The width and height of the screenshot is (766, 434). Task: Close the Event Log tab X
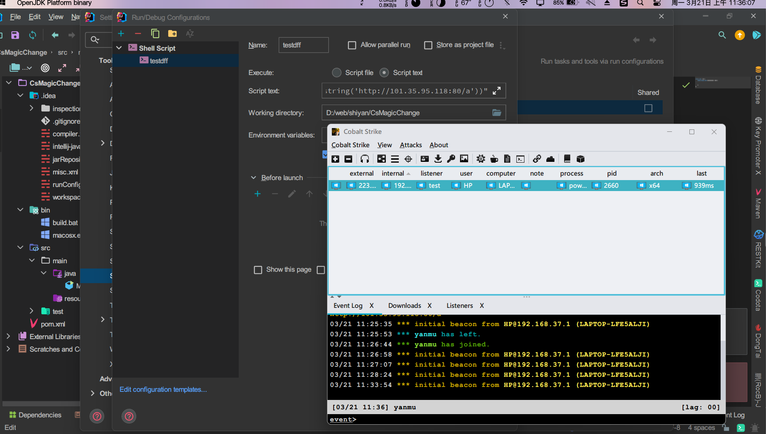pyautogui.click(x=372, y=305)
